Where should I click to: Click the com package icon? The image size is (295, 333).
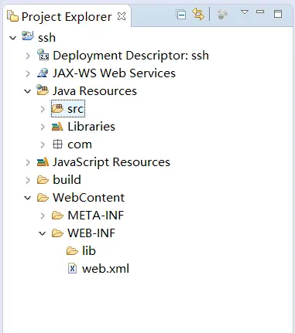[x=57, y=144]
